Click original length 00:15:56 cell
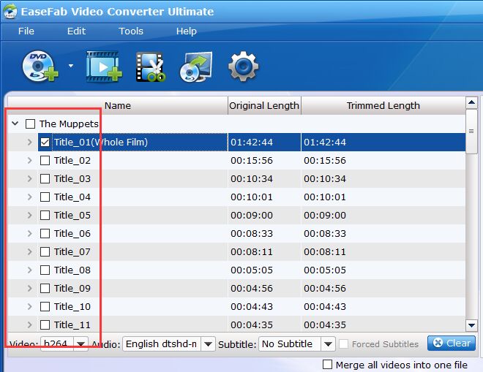Image resolution: width=483 pixels, height=372 pixels. click(252, 160)
